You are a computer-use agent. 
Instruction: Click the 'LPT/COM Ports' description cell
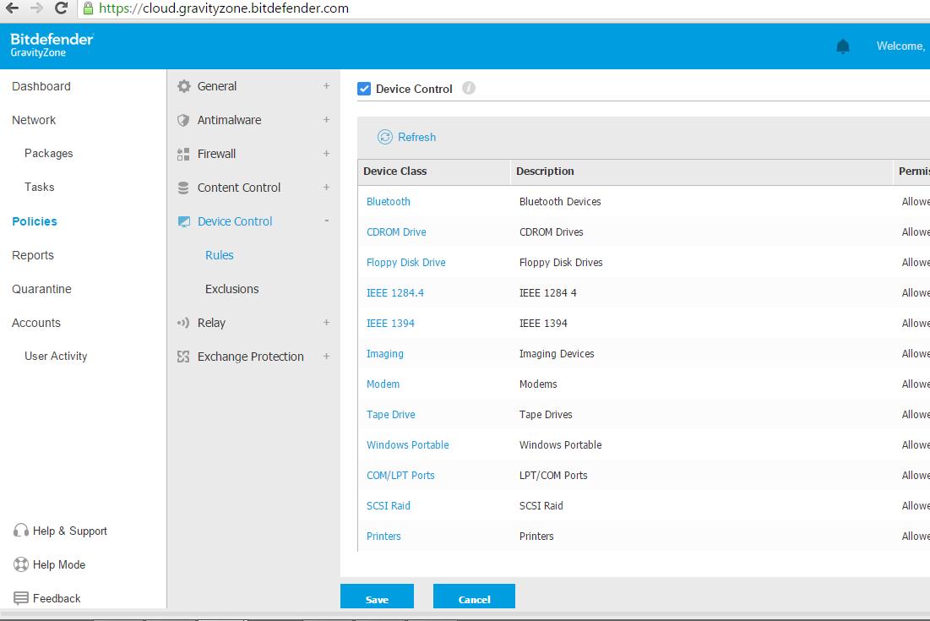pyautogui.click(x=553, y=476)
